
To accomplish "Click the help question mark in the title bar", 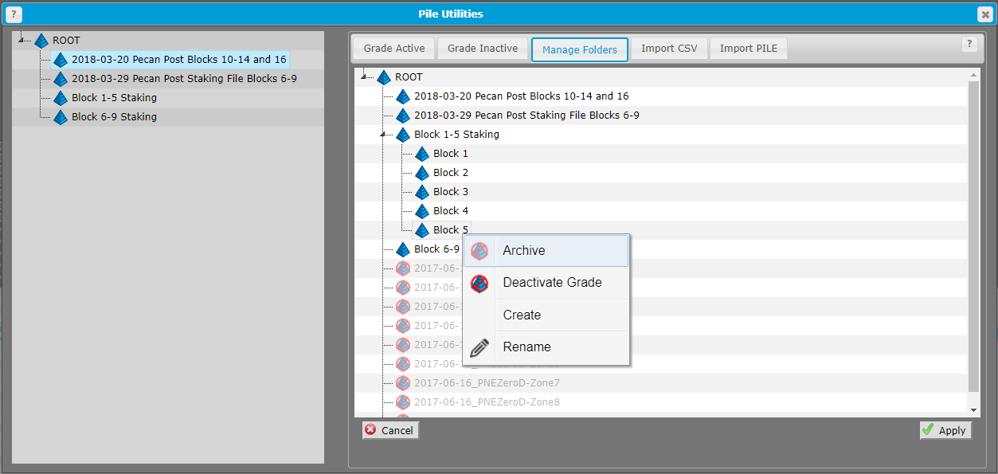I will click(14, 14).
